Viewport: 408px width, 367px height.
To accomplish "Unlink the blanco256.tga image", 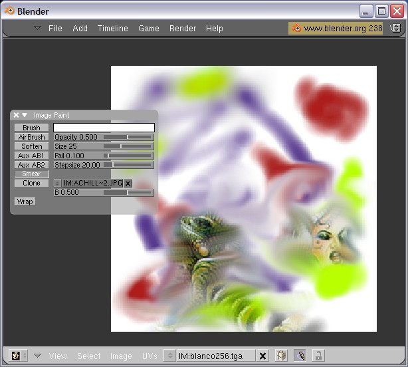I will pos(262,356).
